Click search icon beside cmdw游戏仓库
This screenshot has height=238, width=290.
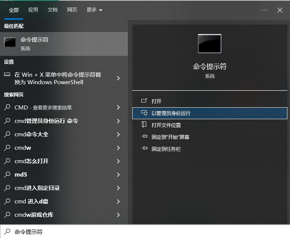coord(7,215)
